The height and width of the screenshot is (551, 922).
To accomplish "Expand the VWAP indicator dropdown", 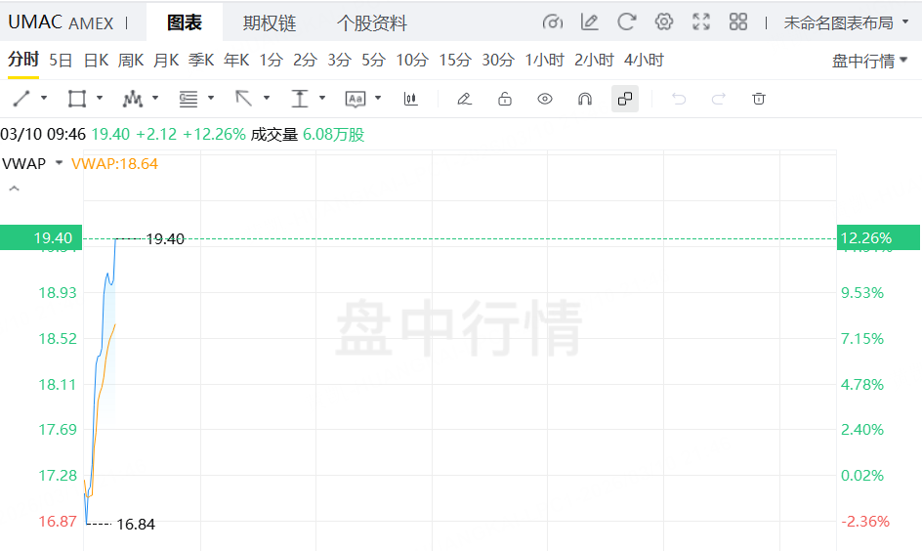I will 59,163.
